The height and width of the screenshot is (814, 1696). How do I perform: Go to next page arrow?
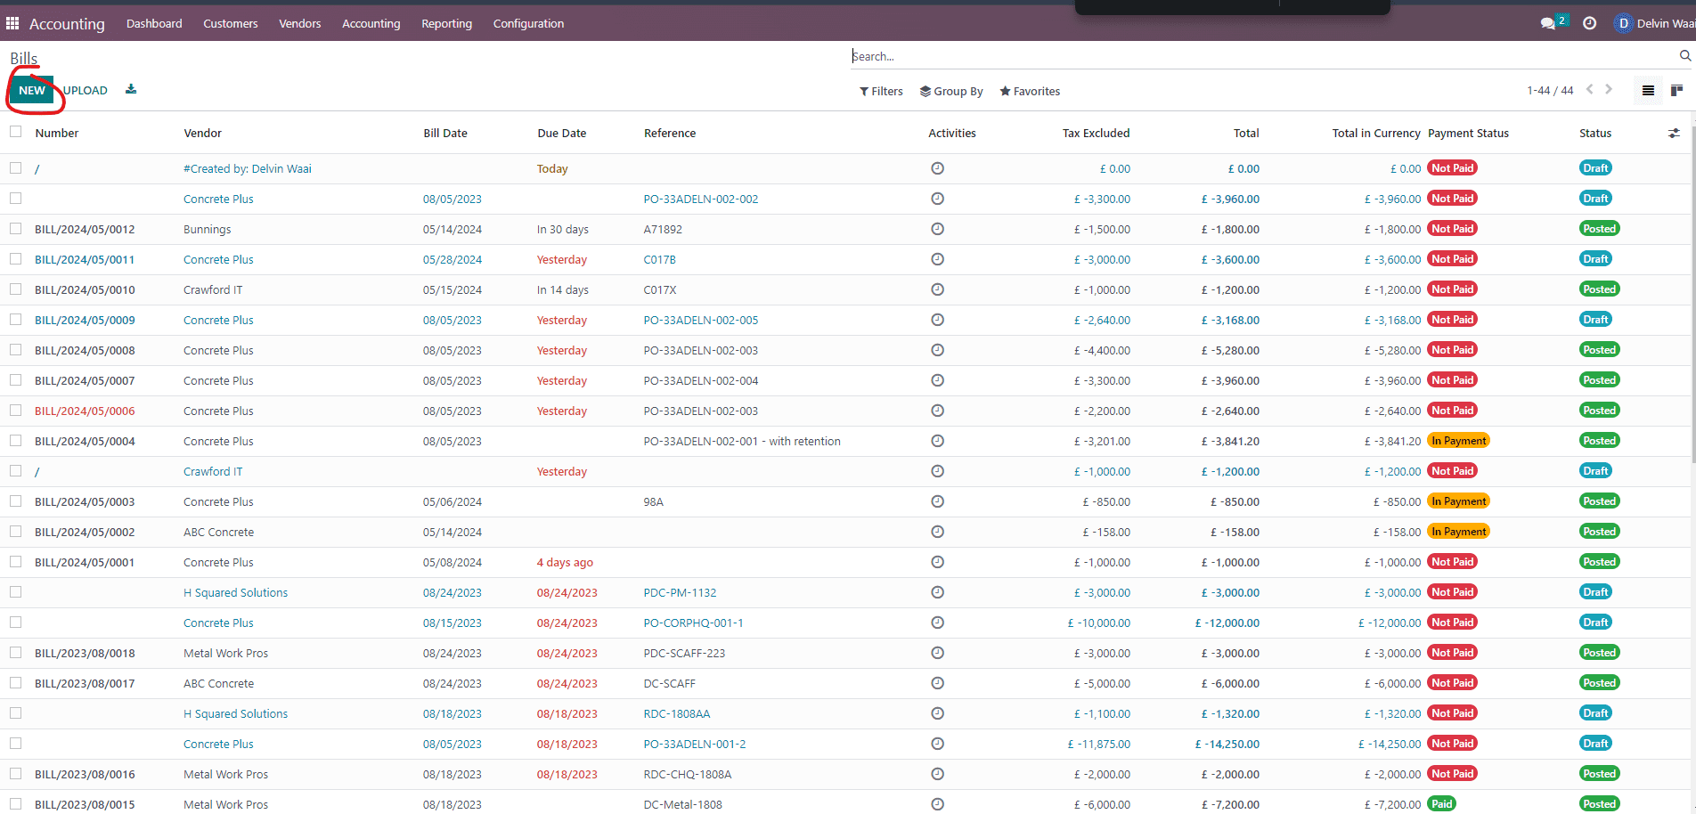tap(1609, 90)
